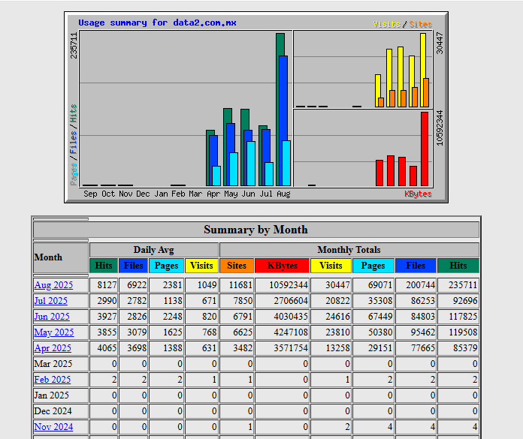The height and width of the screenshot is (439, 523).
Task: Open the Feb 2025 report link
Action: point(52,380)
